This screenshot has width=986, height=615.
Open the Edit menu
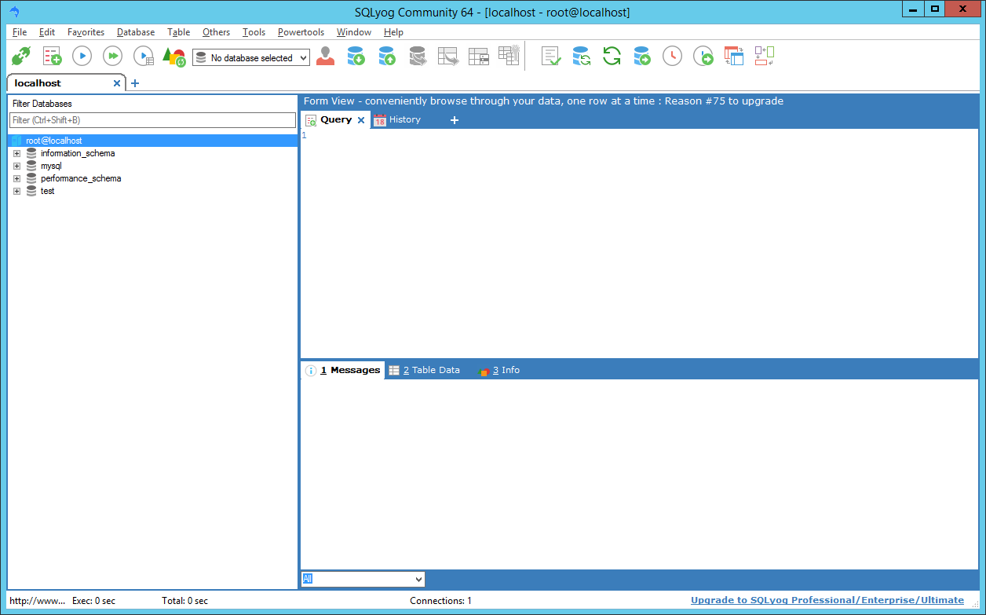coord(47,32)
